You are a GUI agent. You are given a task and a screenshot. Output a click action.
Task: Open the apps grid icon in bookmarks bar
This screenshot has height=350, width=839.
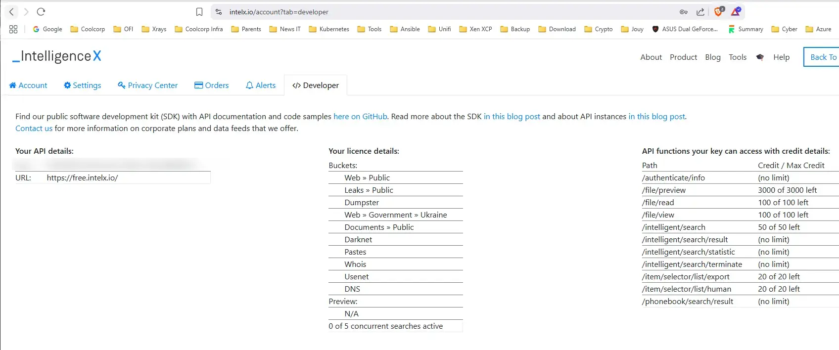click(x=13, y=29)
